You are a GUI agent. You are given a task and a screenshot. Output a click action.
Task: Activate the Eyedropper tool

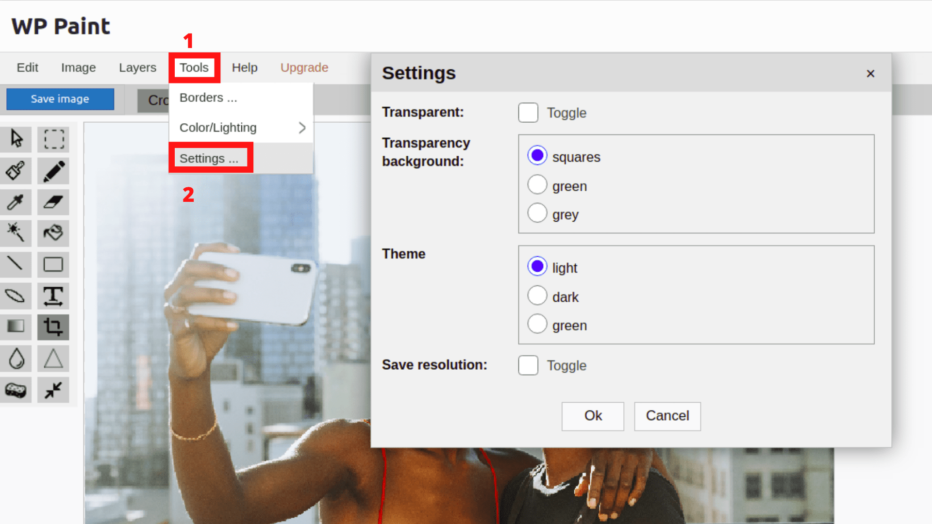(x=16, y=202)
